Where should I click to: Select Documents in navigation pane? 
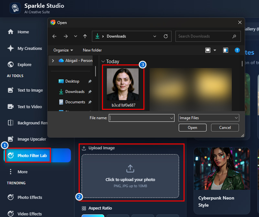[72, 102]
